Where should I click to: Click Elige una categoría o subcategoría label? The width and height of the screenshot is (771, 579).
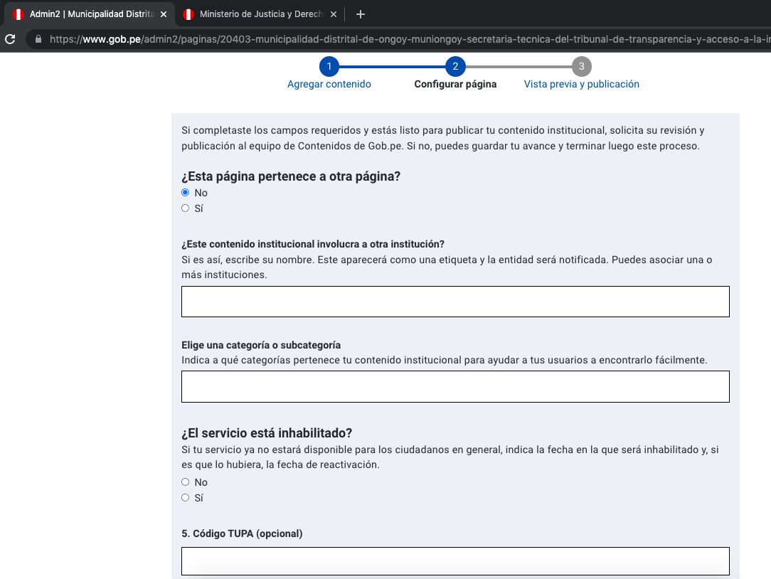coord(261,345)
